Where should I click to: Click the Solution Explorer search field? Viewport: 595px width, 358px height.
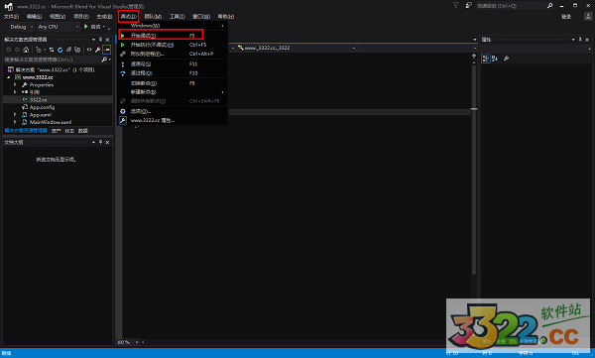pyautogui.click(x=53, y=60)
